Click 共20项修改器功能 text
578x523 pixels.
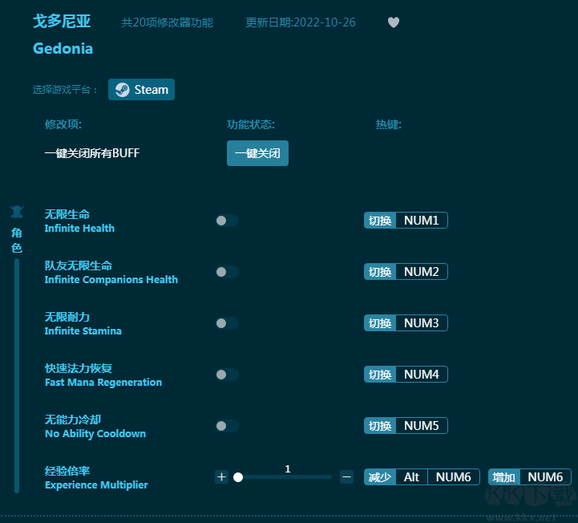168,22
